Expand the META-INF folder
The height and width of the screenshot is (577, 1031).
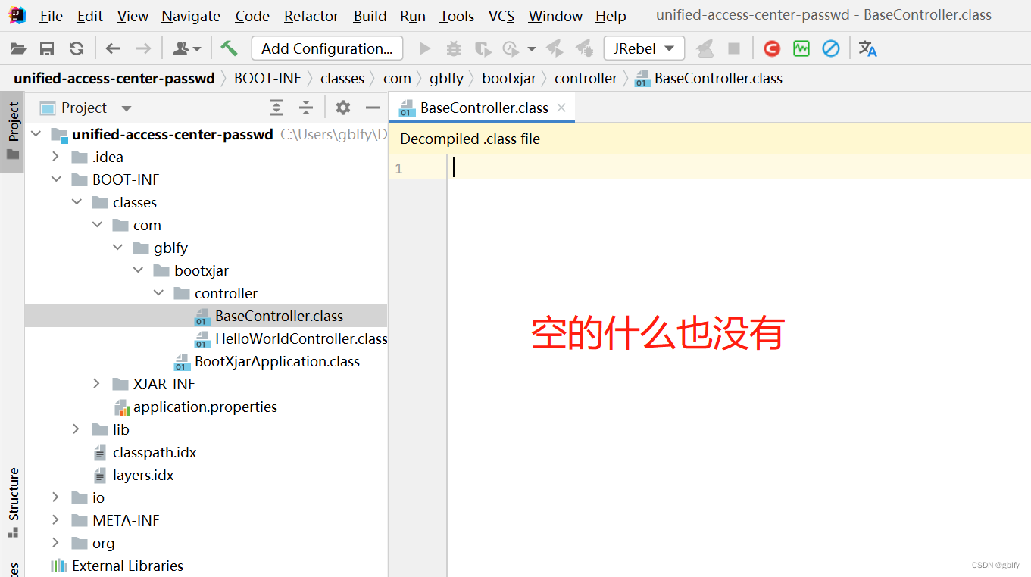[x=55, y=520]
